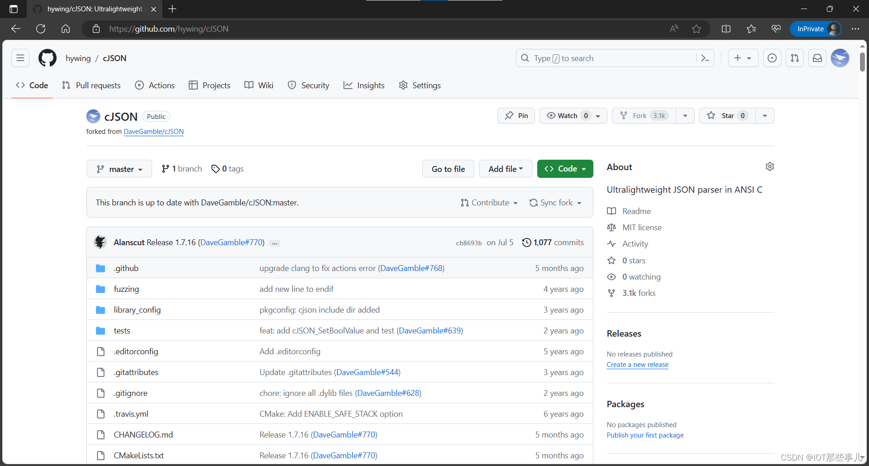The image size is (869, 466).
Task: Click Create a new release link
Action: 637,365
